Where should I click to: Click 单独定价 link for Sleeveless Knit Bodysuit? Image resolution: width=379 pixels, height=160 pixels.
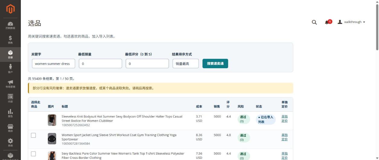(x=285, y=118)
